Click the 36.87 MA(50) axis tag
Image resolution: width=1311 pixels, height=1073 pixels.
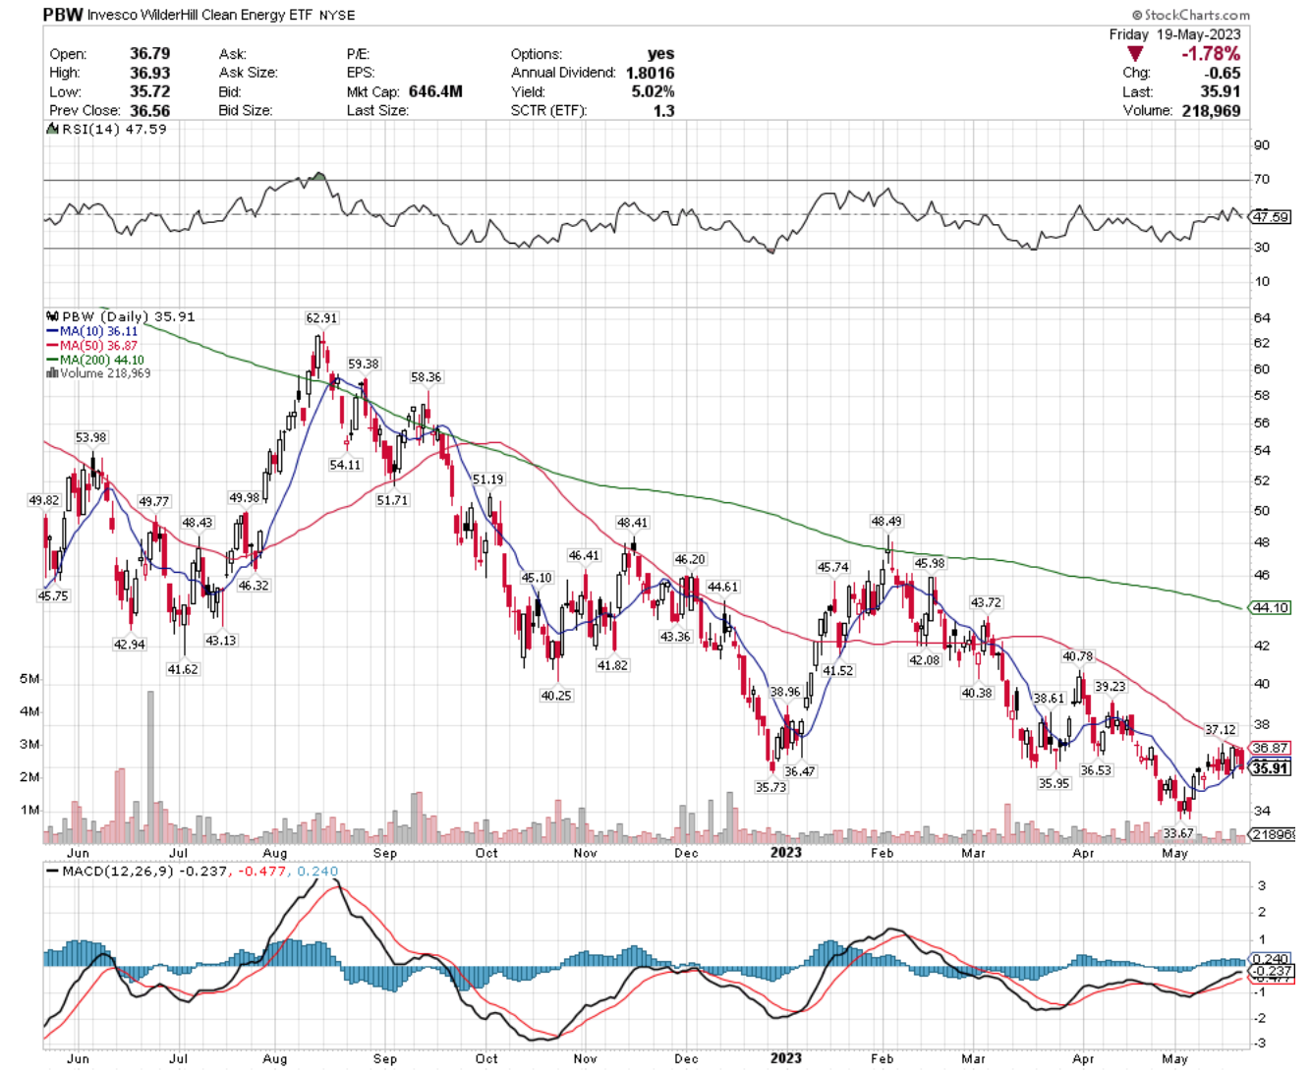(x=1271, y=749)
